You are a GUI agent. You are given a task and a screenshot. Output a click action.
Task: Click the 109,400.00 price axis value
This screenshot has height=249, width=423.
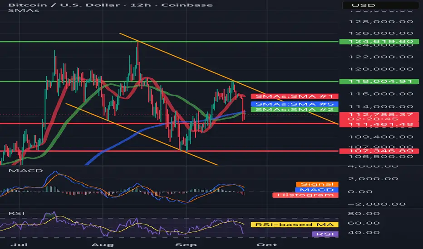coord(381,137)
